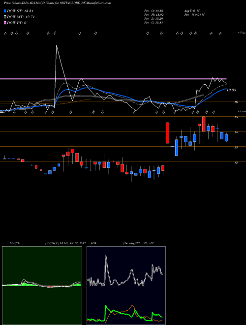This screenshot has width=246, height=325.
Task: Click the 10.95 EMA end label
Action: [231, 90]
